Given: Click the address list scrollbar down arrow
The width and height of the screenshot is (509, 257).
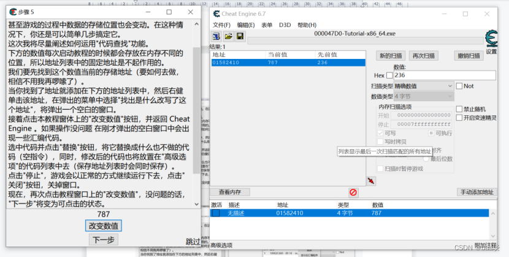Looking at the screenshot, I should 493,236.
